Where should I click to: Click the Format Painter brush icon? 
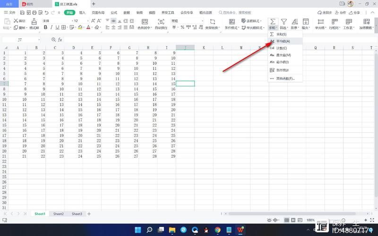click(34, 22)
